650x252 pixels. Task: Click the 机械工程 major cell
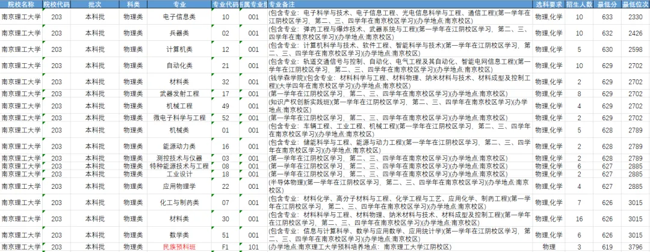point(179,106)
